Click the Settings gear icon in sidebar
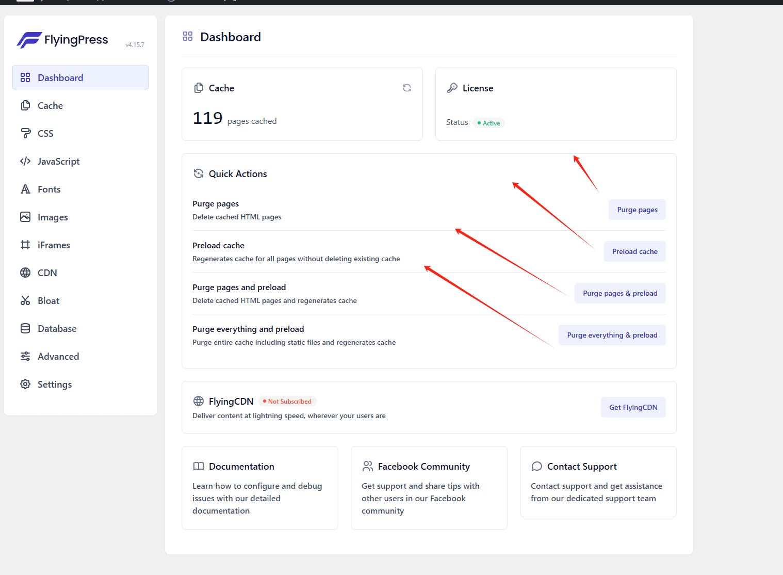Viewport: 783px width, 575px height. click(x=25, y=384)
